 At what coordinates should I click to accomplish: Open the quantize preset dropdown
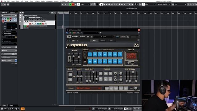(180, 4)
